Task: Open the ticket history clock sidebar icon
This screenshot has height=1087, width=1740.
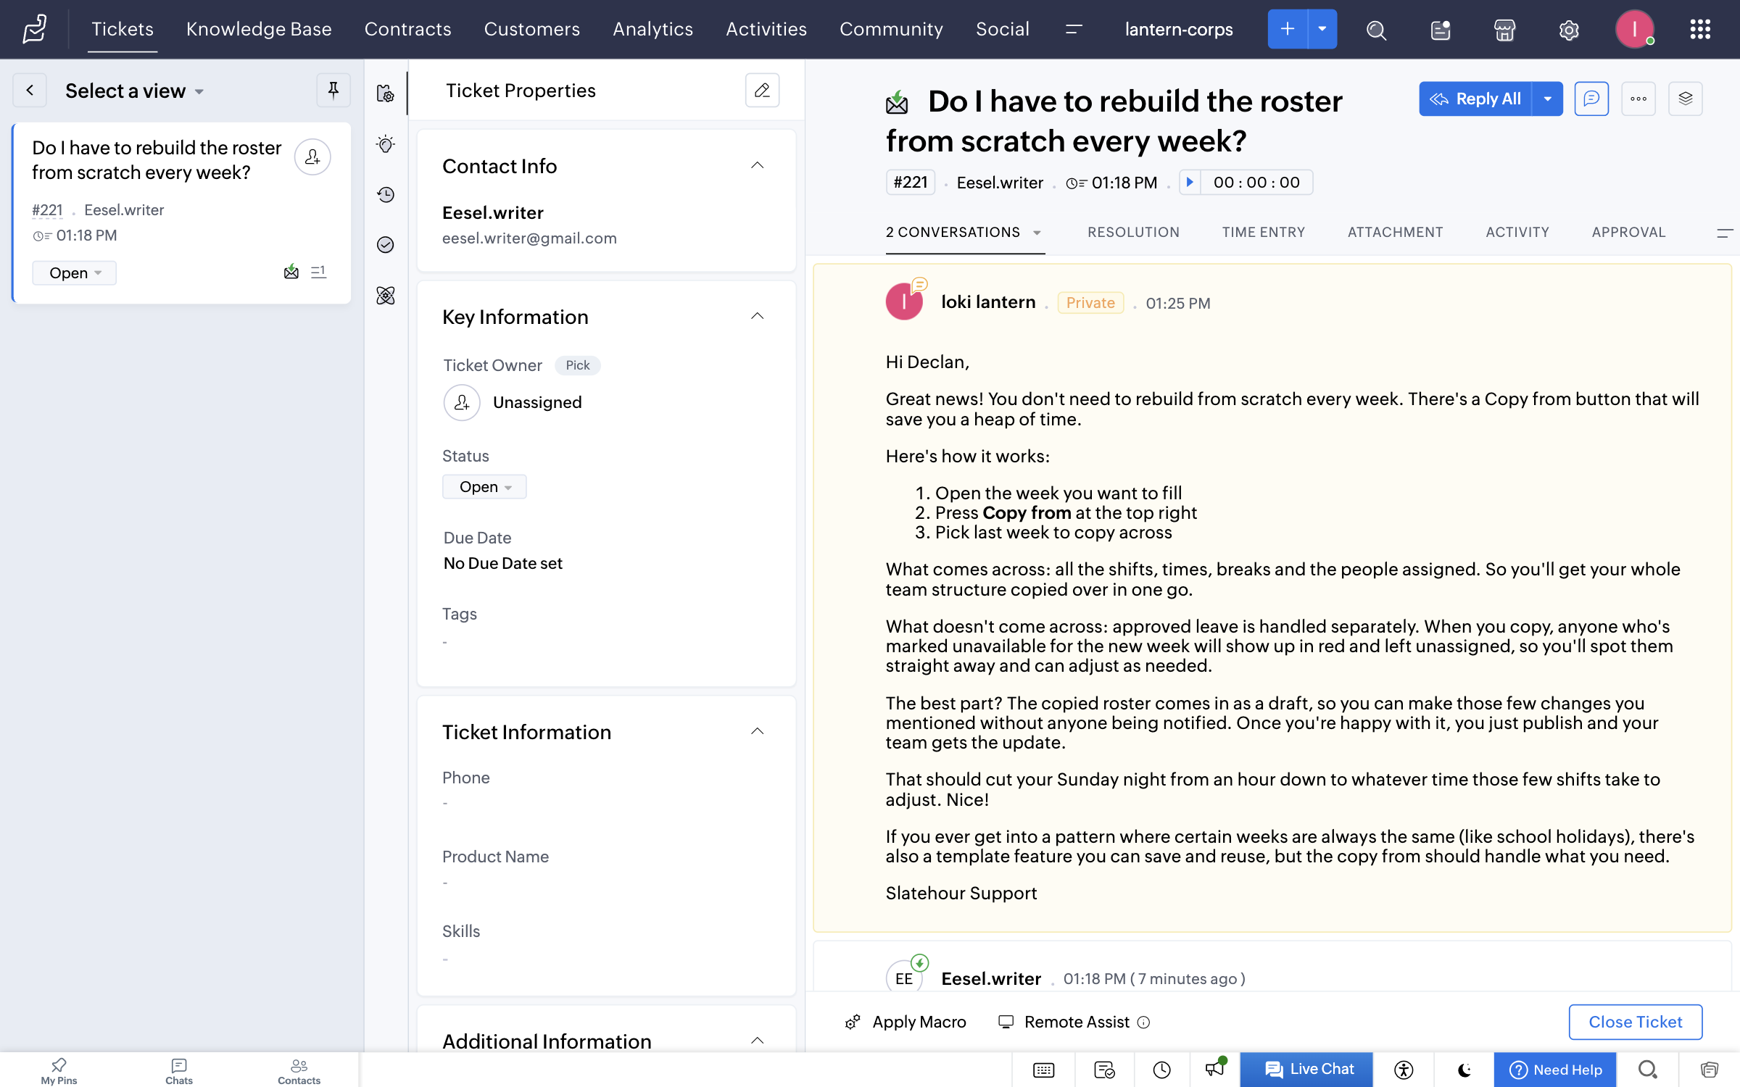Action: pyautogui.click(x=386, y=194)
